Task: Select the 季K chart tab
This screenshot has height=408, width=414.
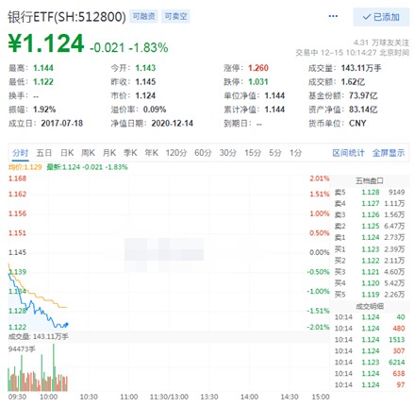Action: [130, 153]
